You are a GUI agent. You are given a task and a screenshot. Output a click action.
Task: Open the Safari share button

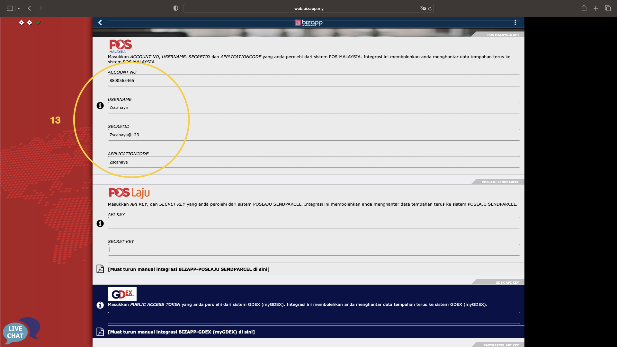(x=584, y=8)
